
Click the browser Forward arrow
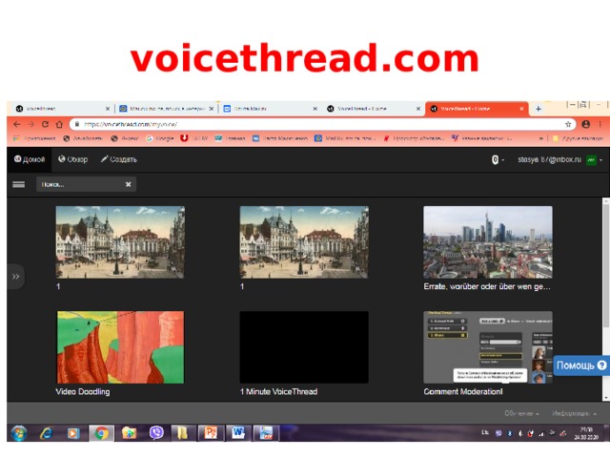[x=30, y=124]
